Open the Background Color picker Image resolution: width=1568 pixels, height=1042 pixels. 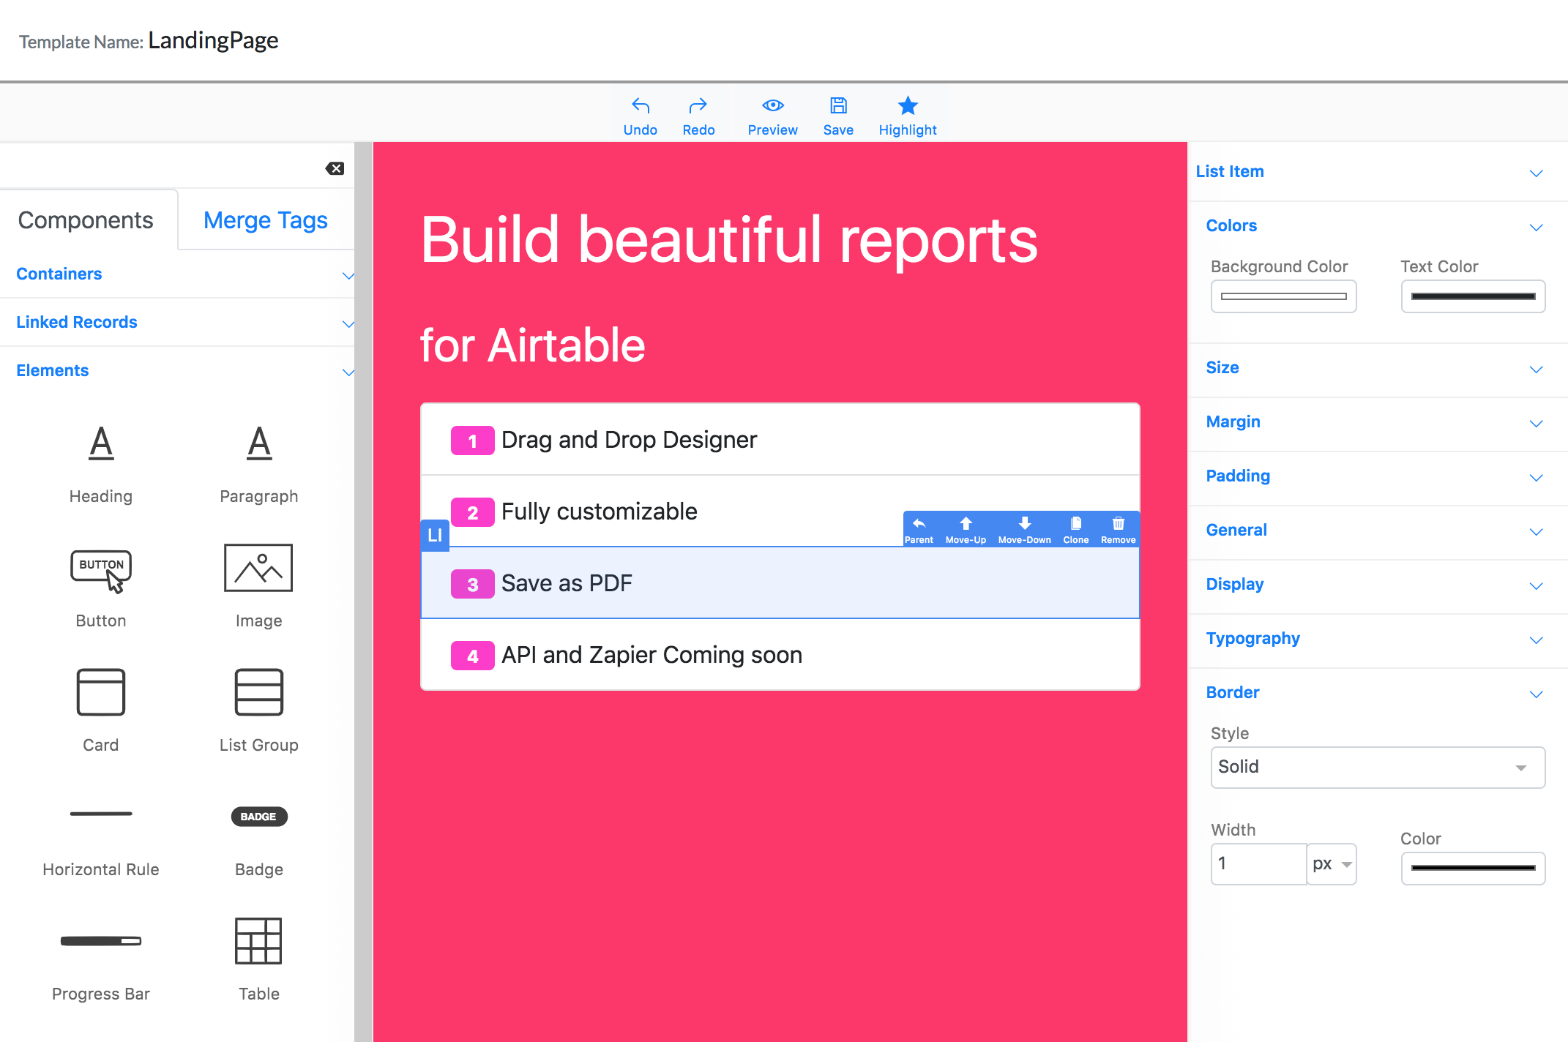coord(1283,296)
